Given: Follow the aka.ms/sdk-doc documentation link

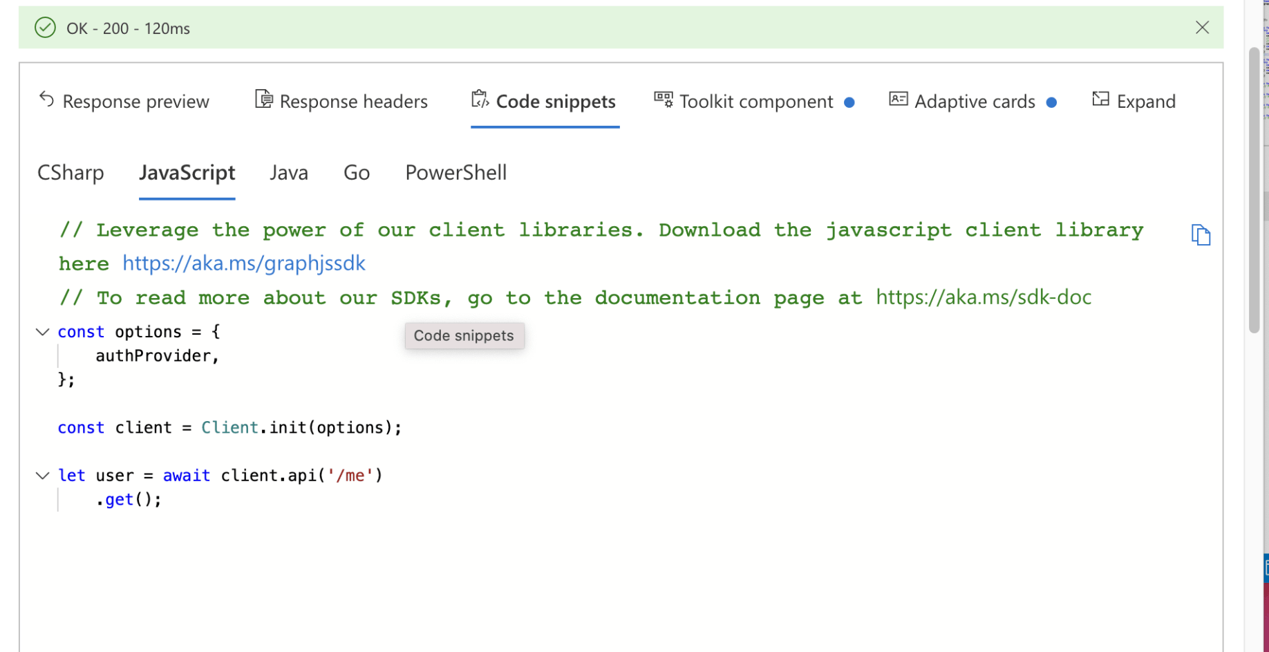Looking at the screenshot, I should point(984,297).
